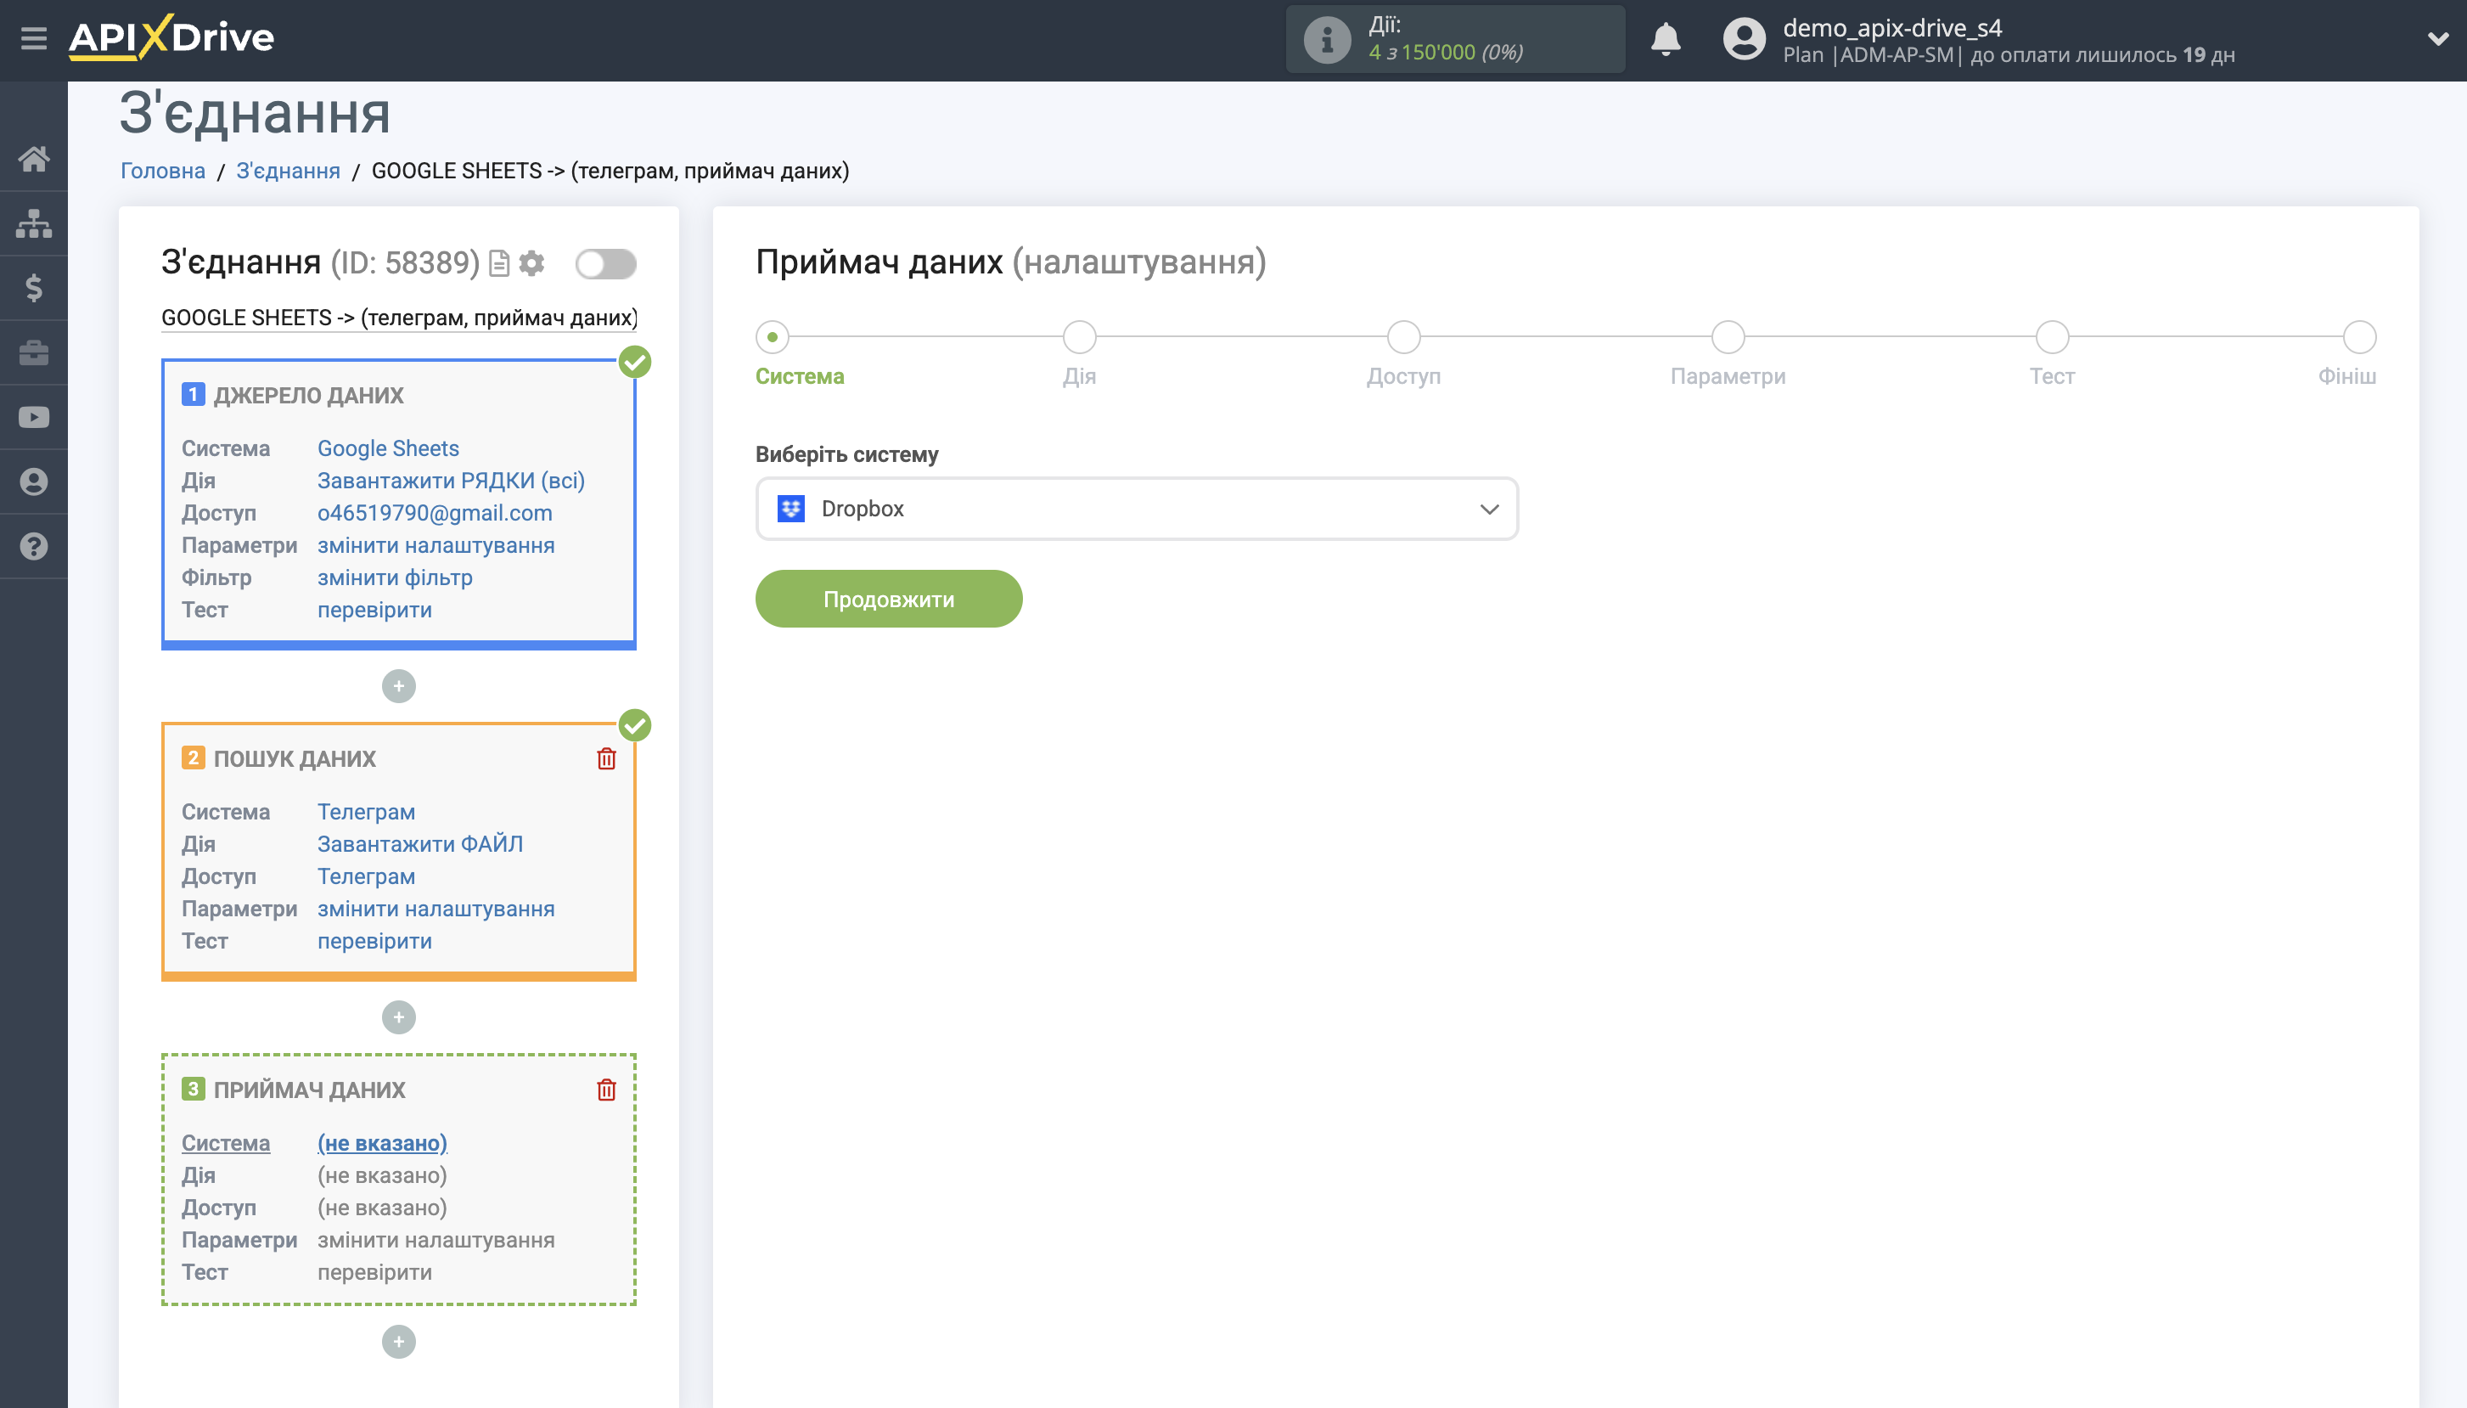
Task: Open the billing dollar icon in the sidebar
Action: [35, 287]
